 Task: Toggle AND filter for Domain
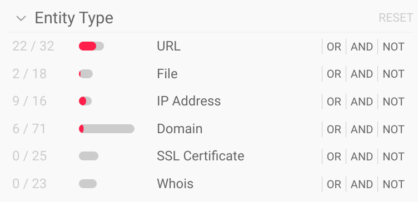(362, 129)
